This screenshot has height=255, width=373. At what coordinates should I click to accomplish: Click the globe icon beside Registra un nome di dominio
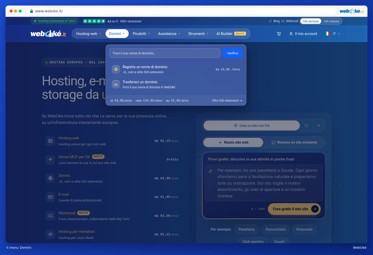click(x=116, y=69)
